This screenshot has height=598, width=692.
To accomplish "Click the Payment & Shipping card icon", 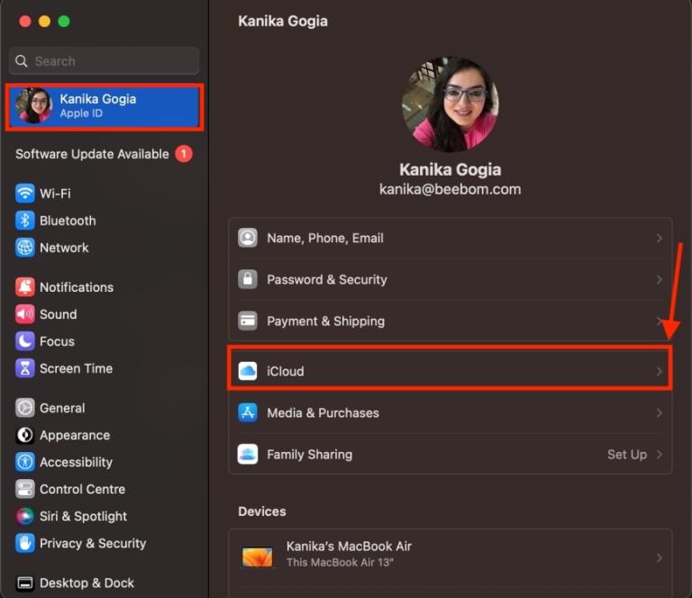I will (x=248, y=321).
